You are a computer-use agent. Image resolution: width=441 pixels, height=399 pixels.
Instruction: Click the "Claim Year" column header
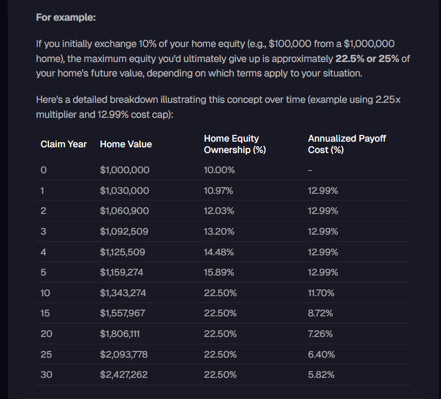coord(64,144)
